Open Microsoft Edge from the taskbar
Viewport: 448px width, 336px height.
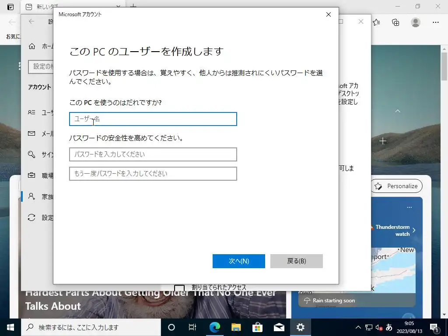[214, 327]
